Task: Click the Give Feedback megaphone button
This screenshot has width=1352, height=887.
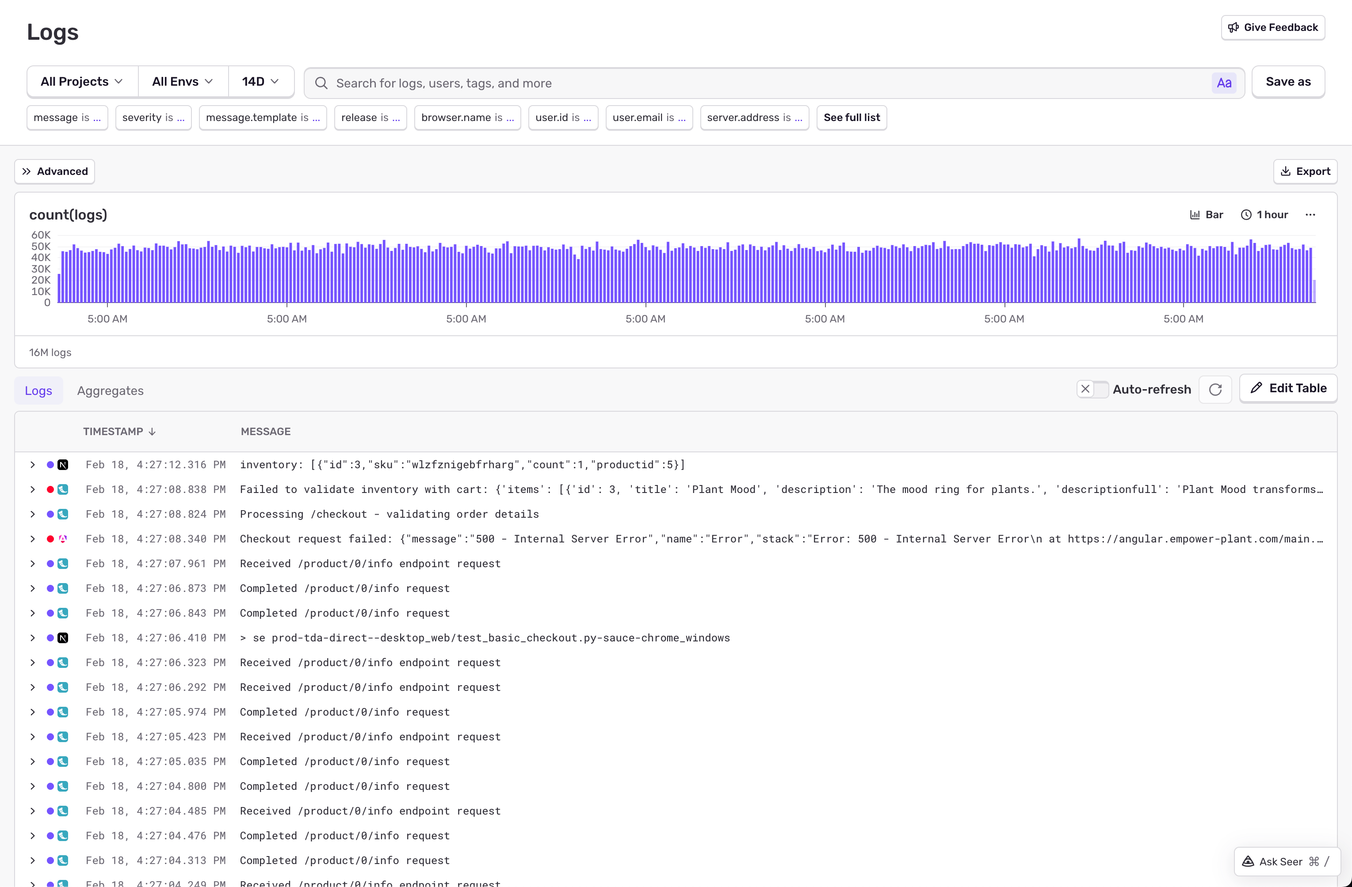Action: (1272, 27)
